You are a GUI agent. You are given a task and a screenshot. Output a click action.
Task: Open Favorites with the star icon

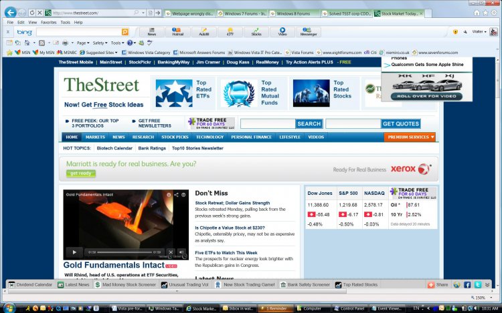(x=485, y=13)
